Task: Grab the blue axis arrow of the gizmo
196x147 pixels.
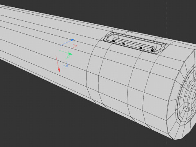Action: point(67,42)
